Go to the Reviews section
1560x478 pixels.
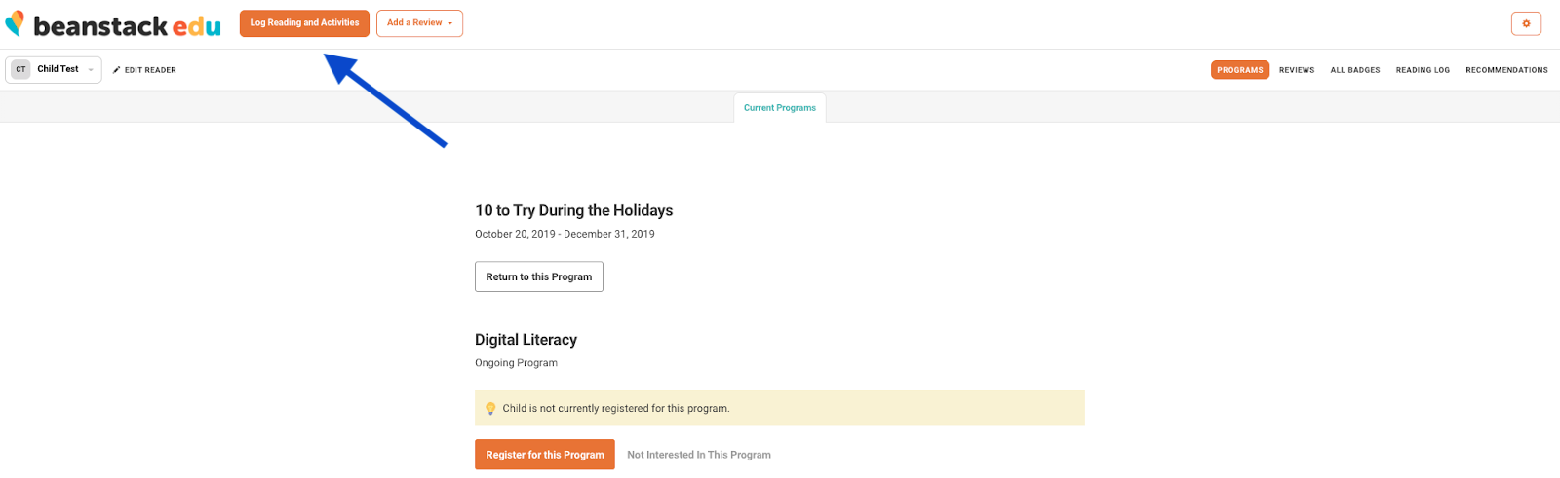(1297, 70)
